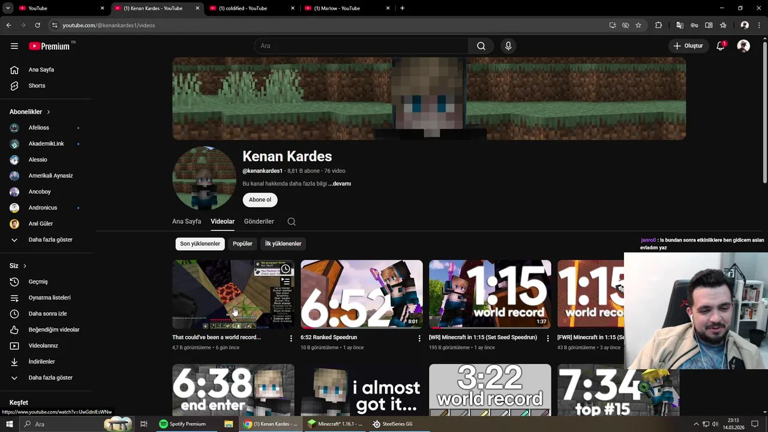This screenshot has height=432, width=768.
Task: Add first video to Watch later clock icon
Action: (x=286, y=269)
